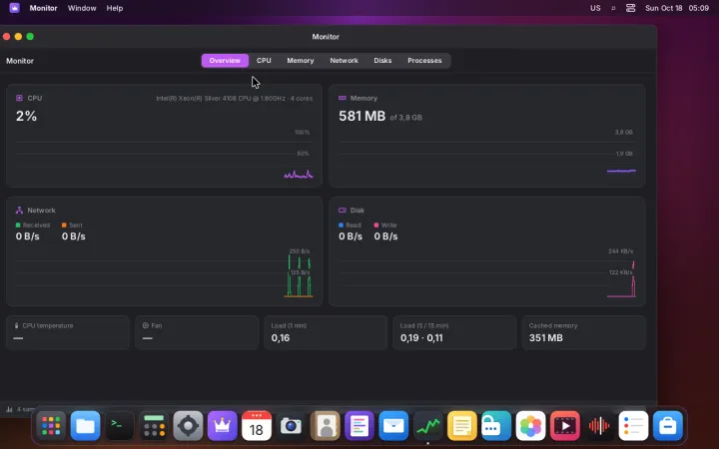Open the Calendar showing 18 in dock
This screenshot has height=449, width=719.
point(257,426)
